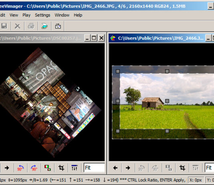Screen dimensions: 214x185
Task: Open the Settings menu
Action: click(42, 15)
